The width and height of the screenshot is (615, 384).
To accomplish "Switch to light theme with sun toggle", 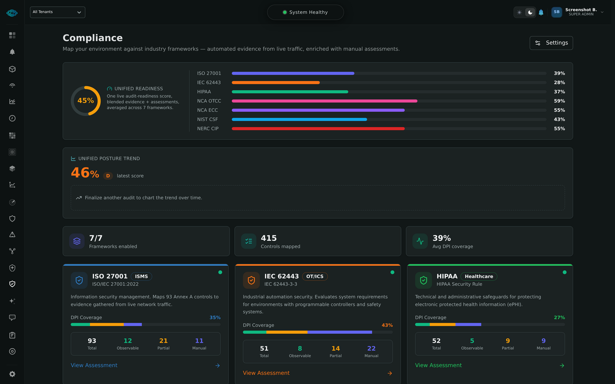I will [520, 12].
